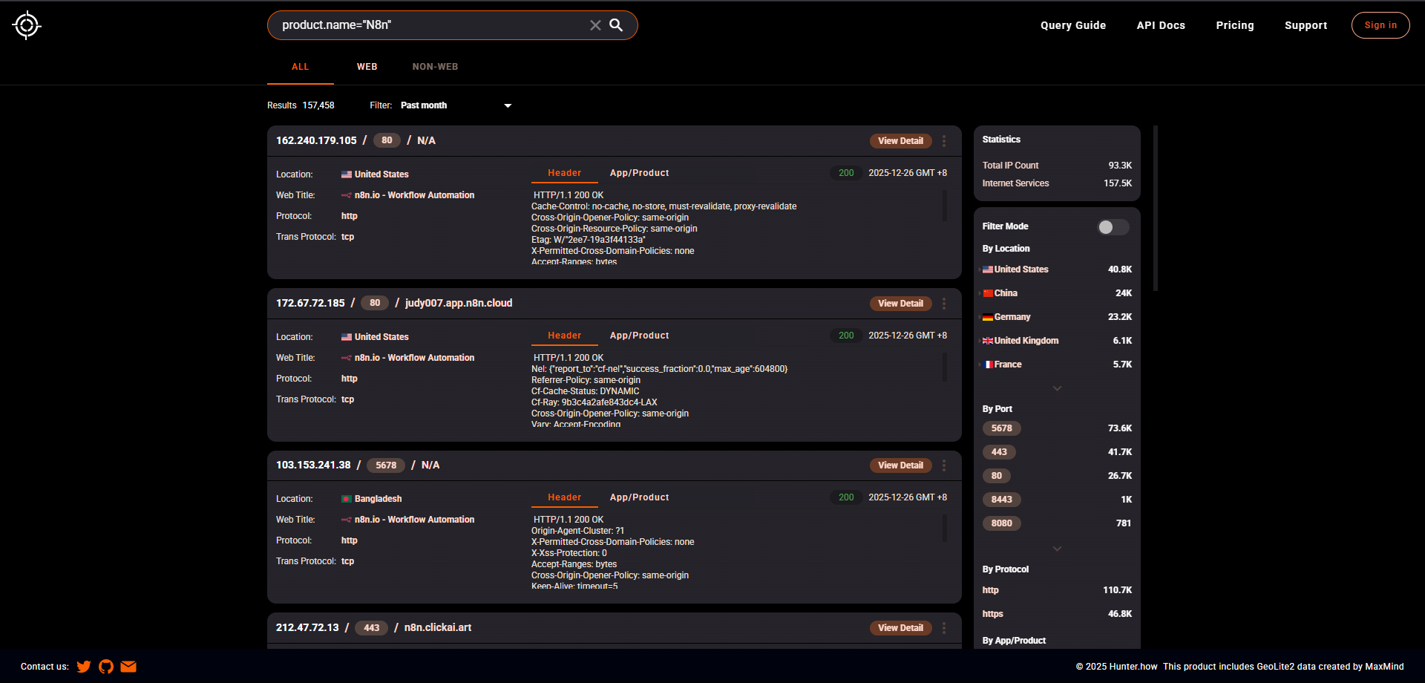This screenshot has width=1425, height=683.
Task: Click United States label in By Location
Action: pos(1021,269)
